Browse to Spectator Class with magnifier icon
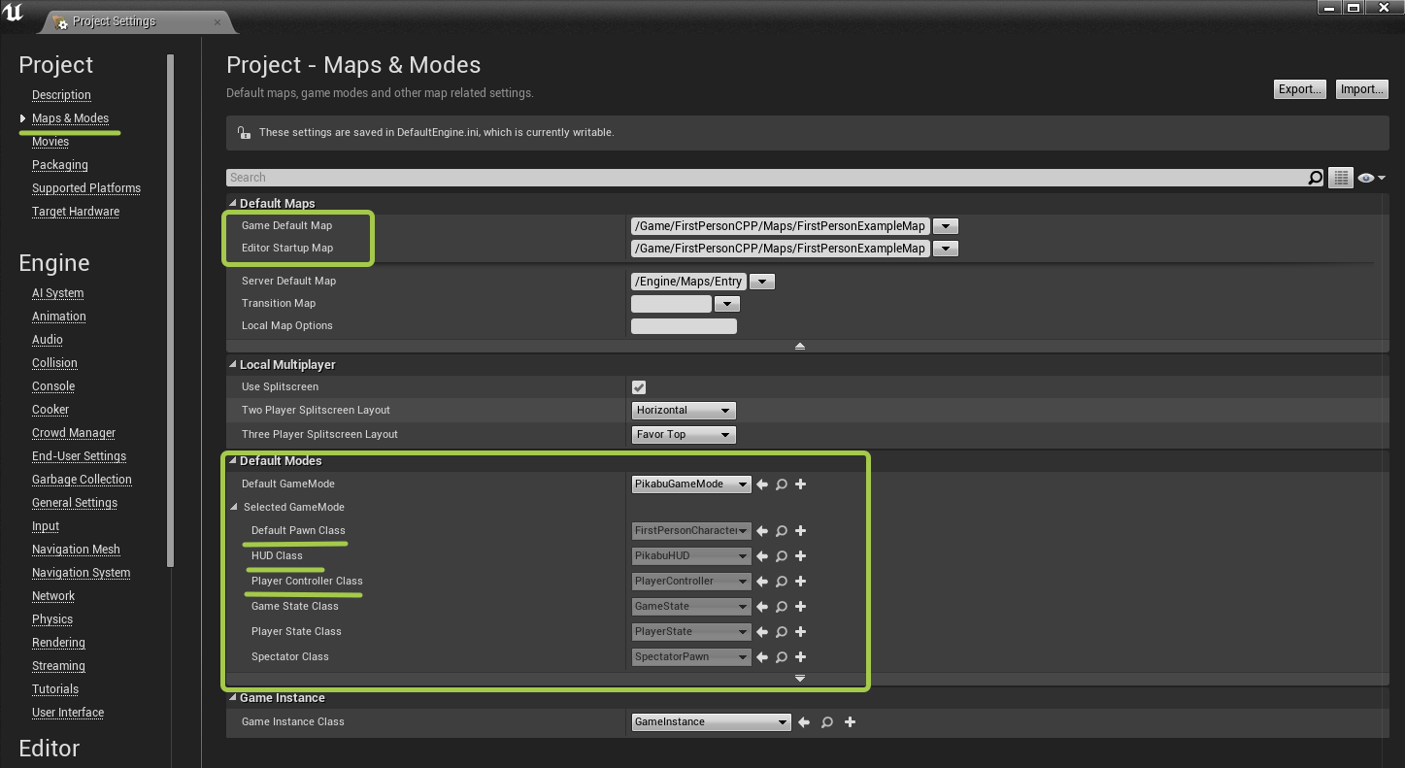The height and width of the screenshot is (768, 1405). click(x=781, y=657)
